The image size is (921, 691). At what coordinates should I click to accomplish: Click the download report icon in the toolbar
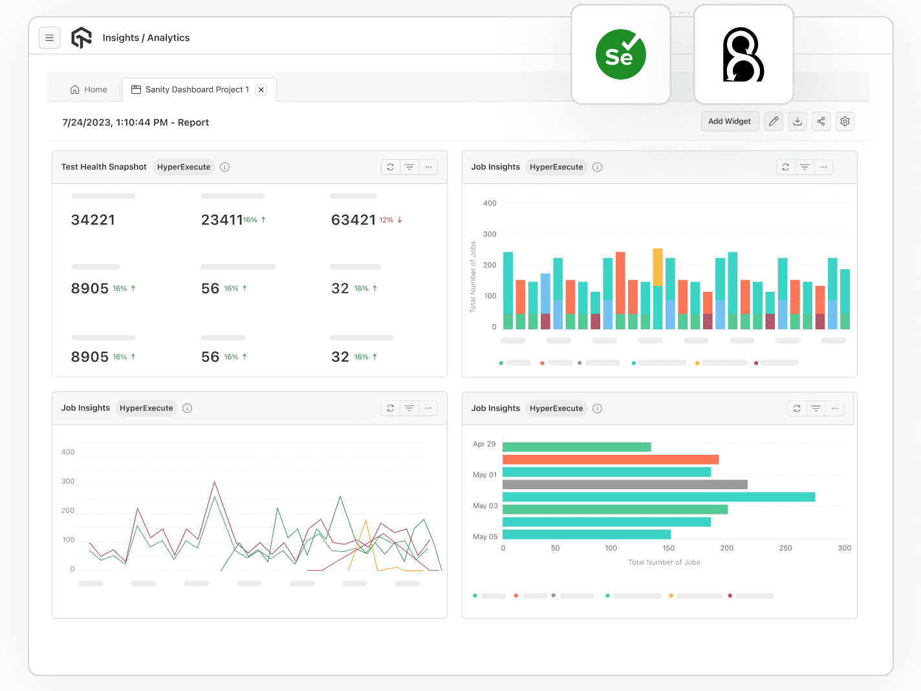pos(797,121)
